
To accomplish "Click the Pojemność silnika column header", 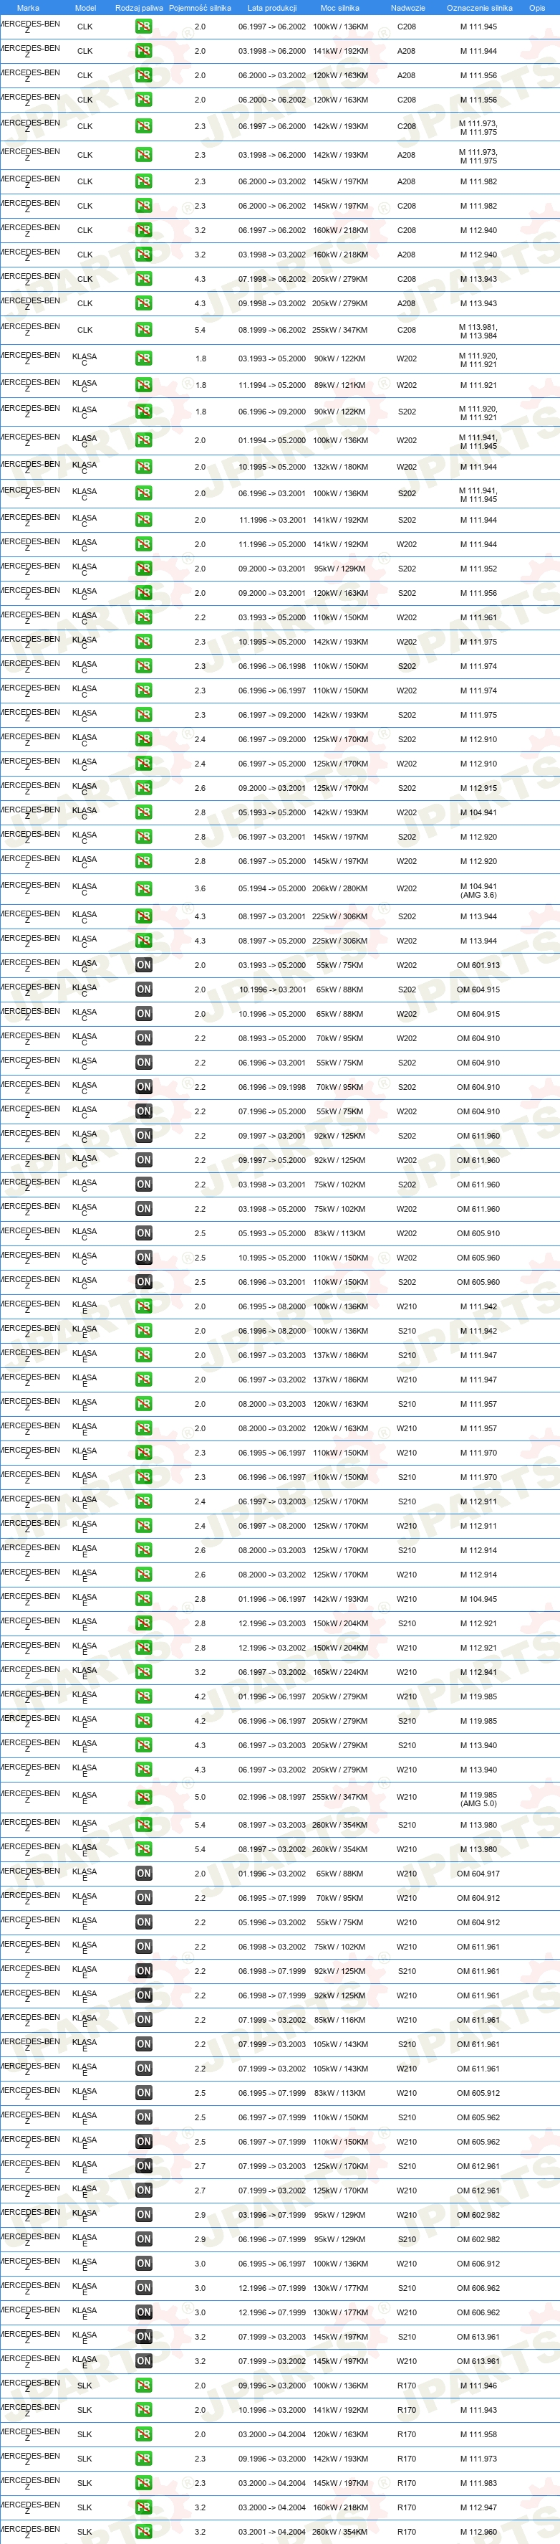I will (x=200, y=7).
